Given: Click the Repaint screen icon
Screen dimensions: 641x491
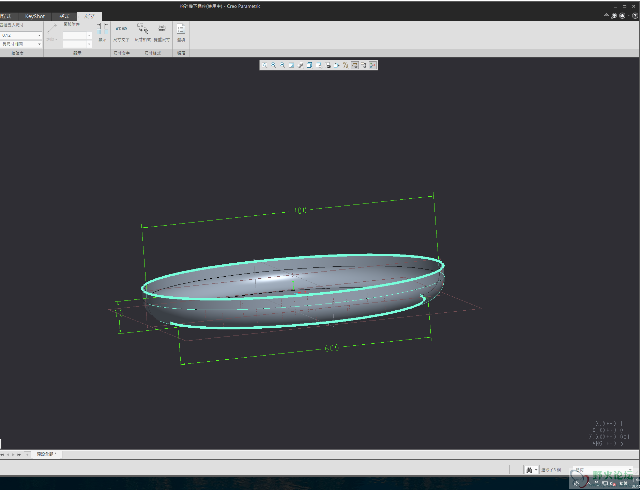Looking at the screenshot, I should click(x=291, y=65).
